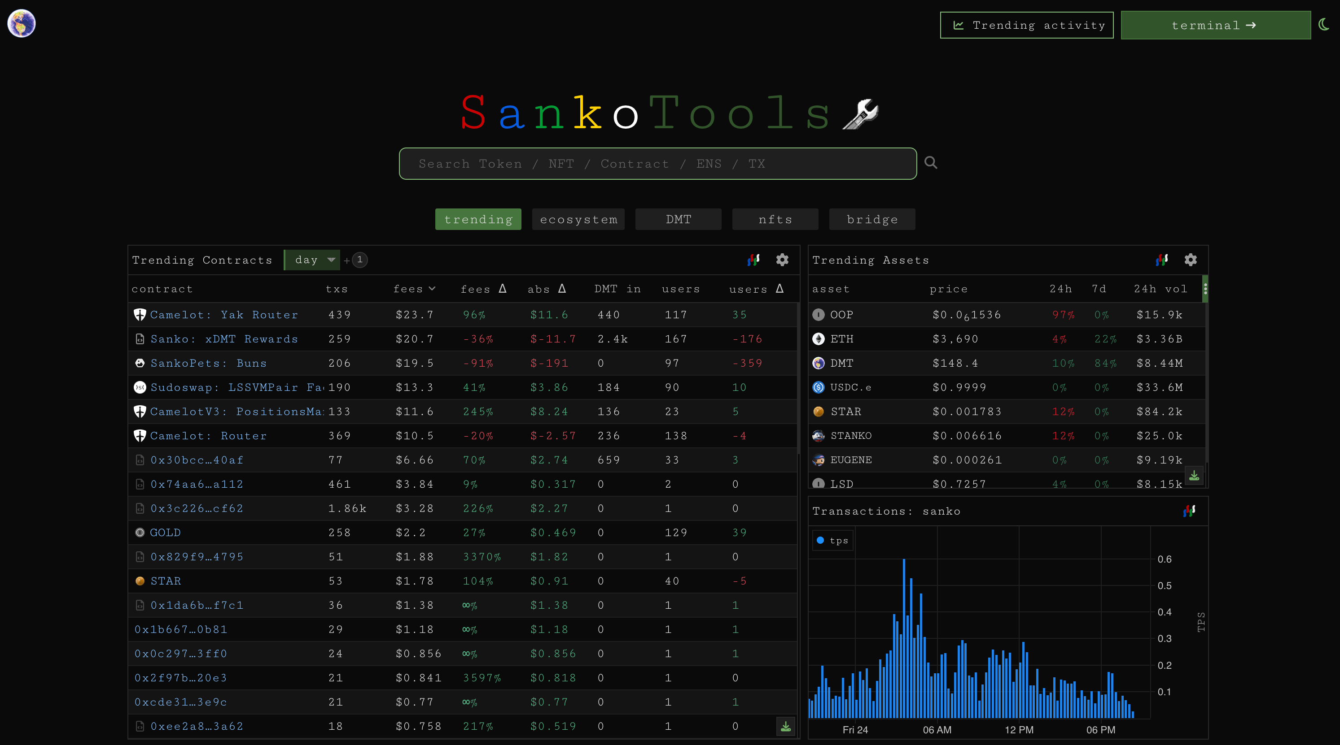Click EUGENE asset icon

[x=818, y=460]
